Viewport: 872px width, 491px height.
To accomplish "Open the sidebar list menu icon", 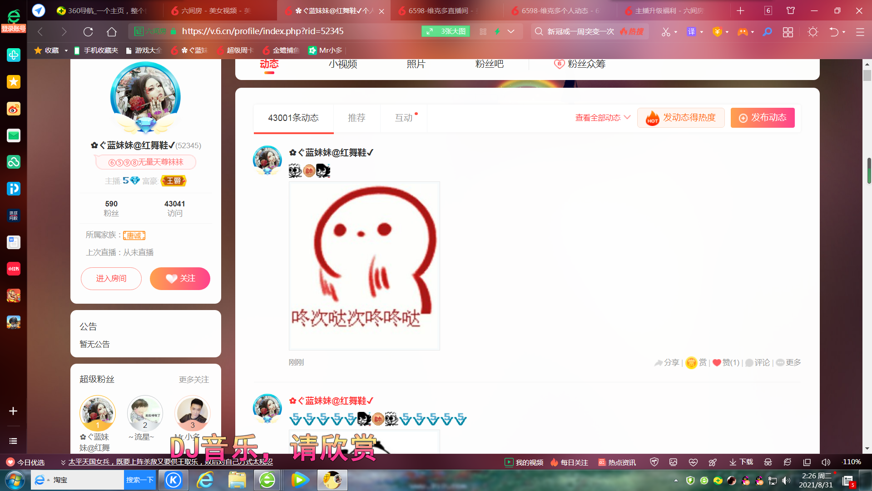I will 13,441.
